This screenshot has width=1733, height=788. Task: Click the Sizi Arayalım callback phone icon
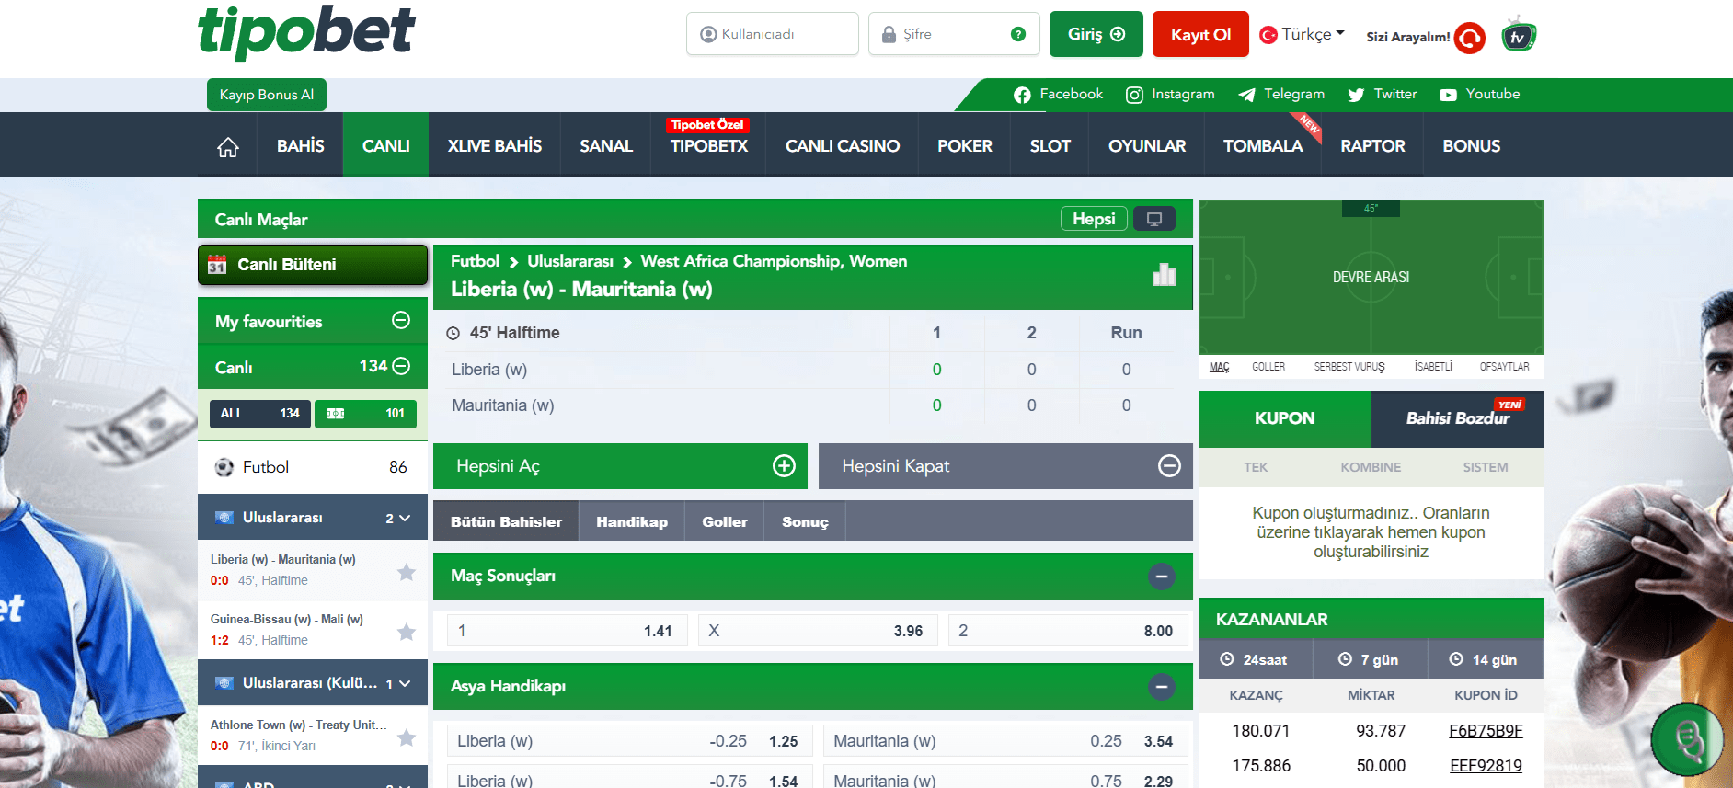click(1470, 38)
